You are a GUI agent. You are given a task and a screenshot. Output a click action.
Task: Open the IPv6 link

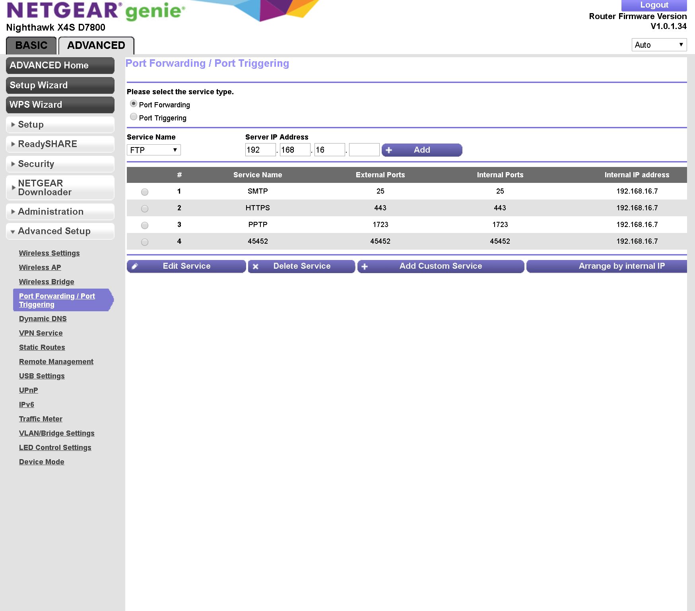(x=27, y=405)
